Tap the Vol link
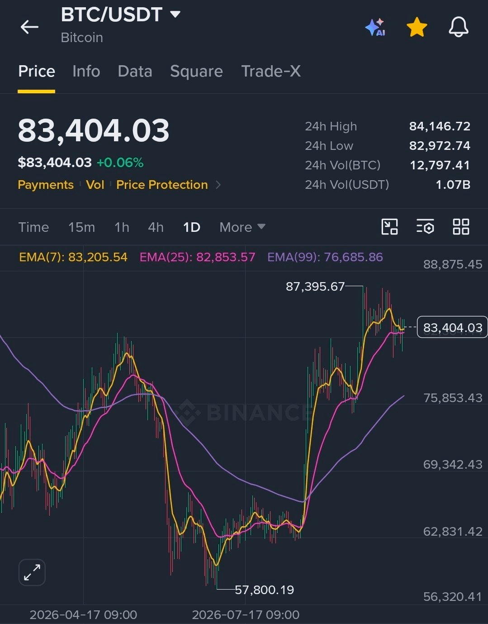Image resolution: width=488 pixels, height=624 pixels. pyautogui.click(x=95, y=185)
